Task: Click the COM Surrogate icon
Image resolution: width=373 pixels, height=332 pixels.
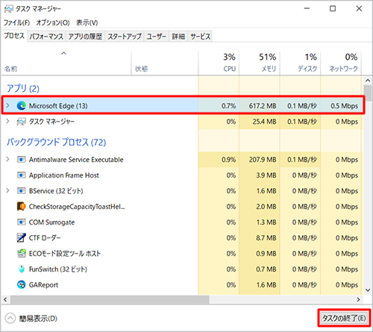Action: (22, 222)
